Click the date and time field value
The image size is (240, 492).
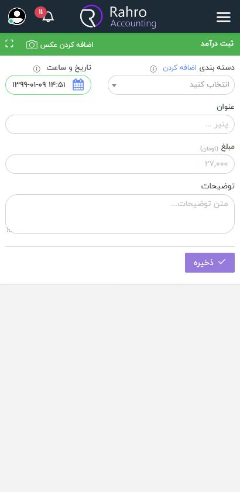coord(39,85)
